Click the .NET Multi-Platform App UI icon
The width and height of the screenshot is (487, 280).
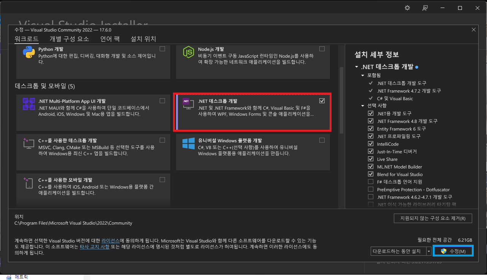click(x=29, y=104)
